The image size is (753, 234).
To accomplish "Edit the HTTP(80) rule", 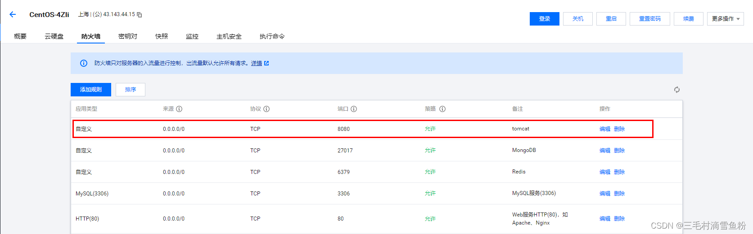I will 605,219.
